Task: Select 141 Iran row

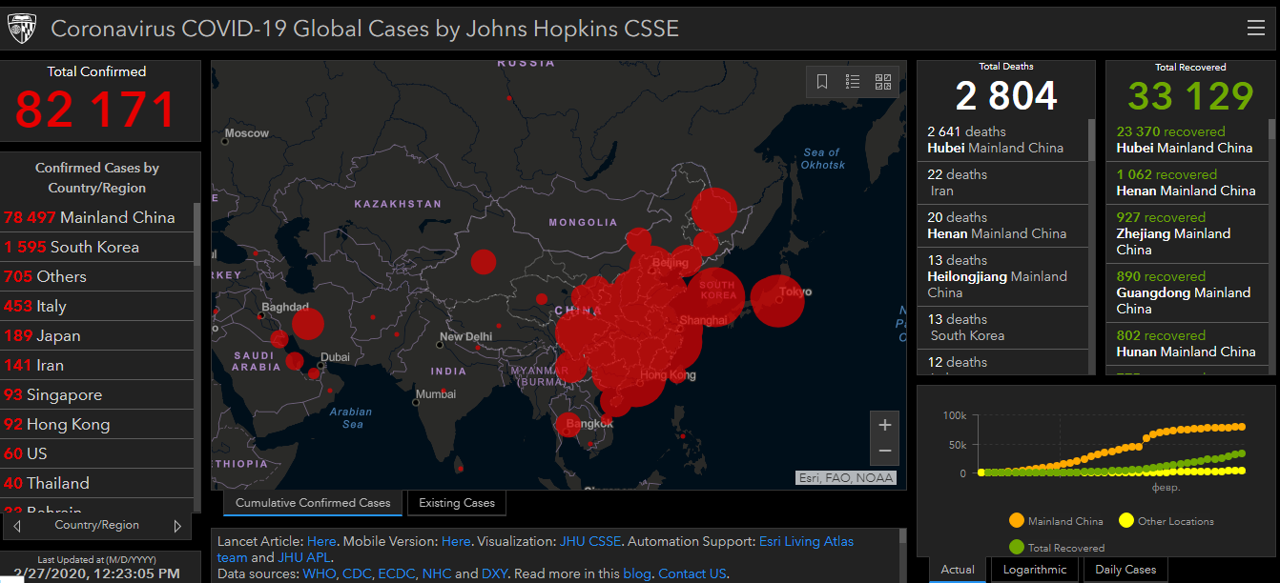Action: click(x=96, y=365)
